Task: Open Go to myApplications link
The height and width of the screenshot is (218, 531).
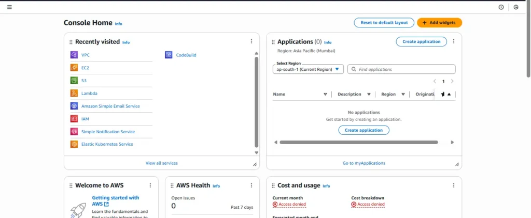Action: (364, 163)
